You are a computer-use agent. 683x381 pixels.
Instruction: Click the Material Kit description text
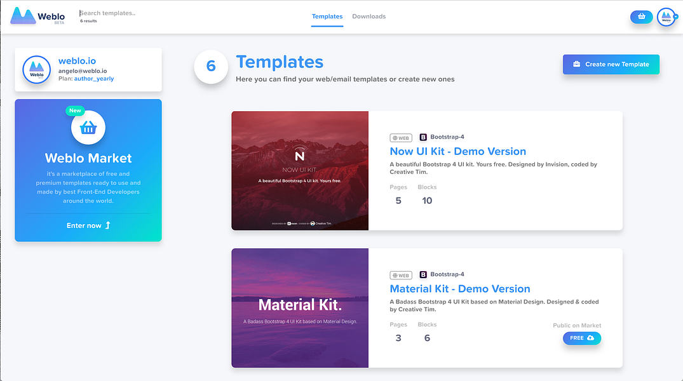coord(494,305)
